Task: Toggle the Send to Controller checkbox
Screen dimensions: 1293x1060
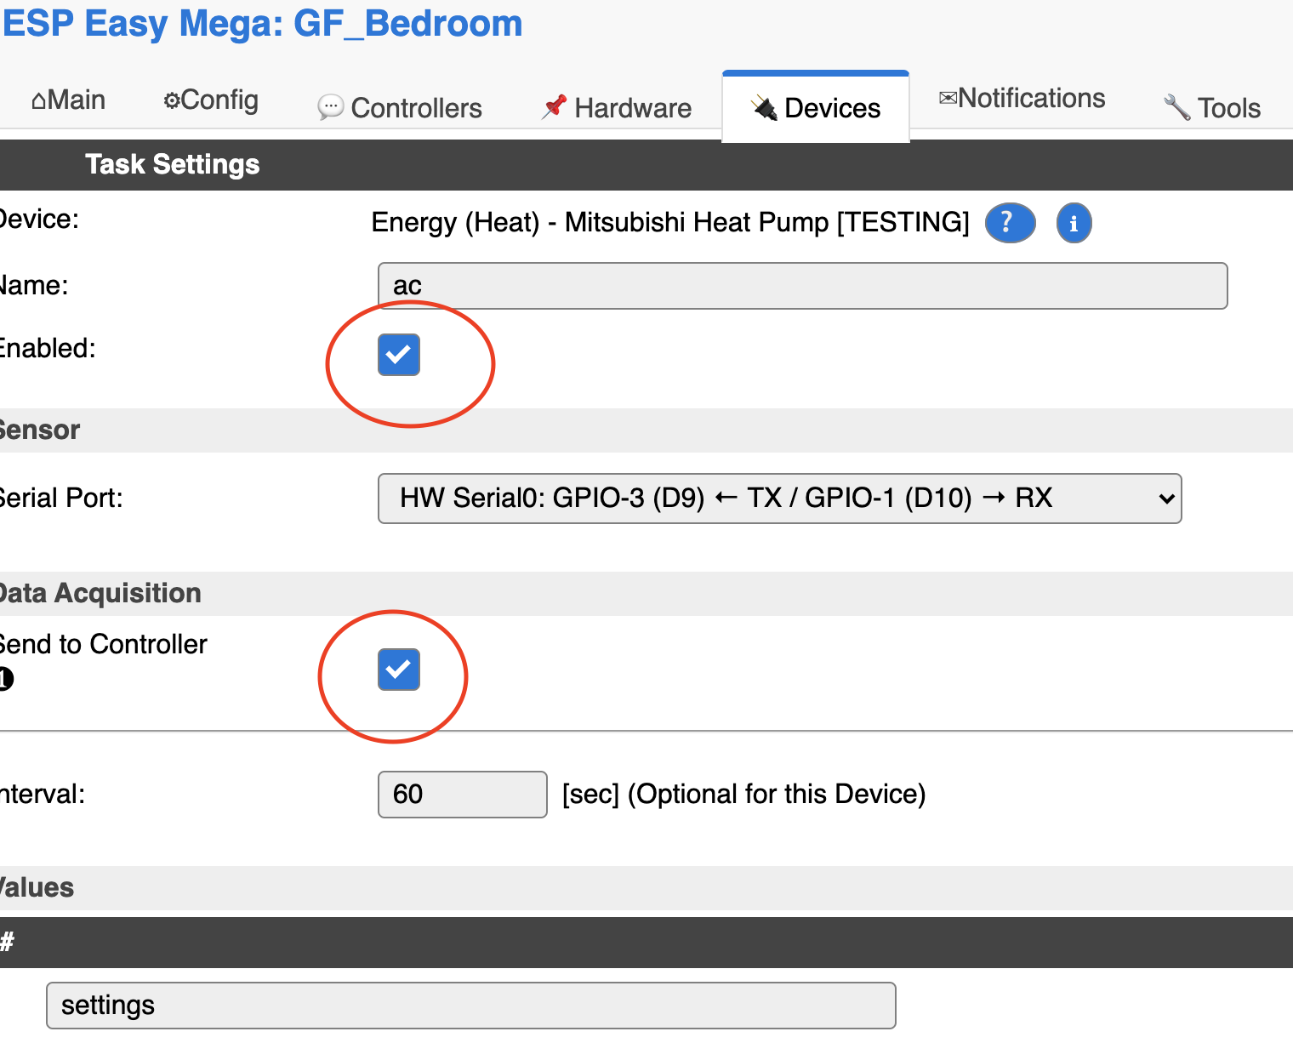Action: 399,670
